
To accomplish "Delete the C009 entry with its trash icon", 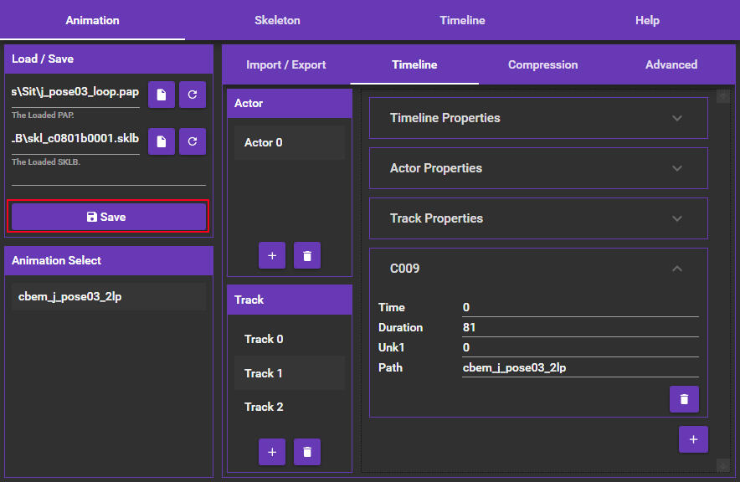I will point(684,399).
